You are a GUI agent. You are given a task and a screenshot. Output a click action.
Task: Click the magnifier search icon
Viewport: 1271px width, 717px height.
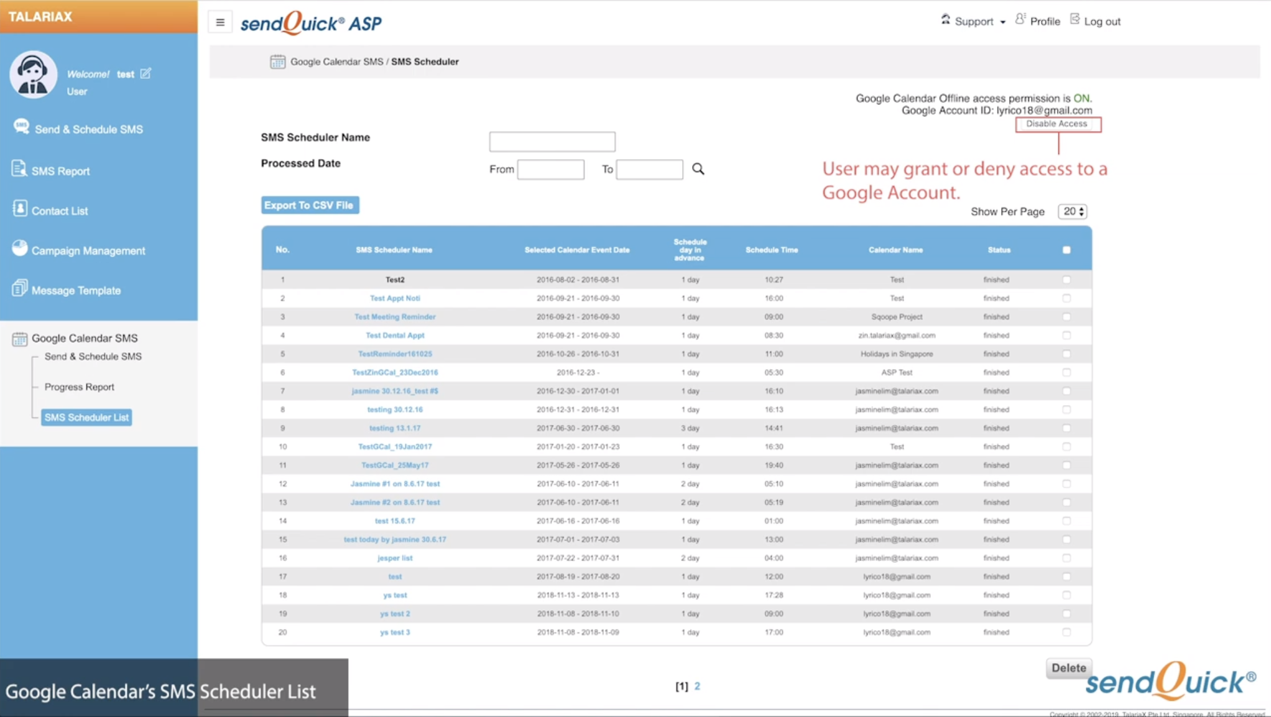coord(698,169)
